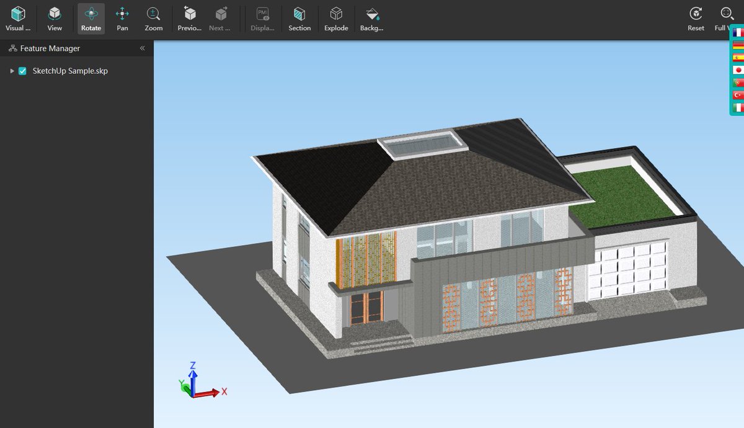Switch language with the Italian flag
The height and width of the screenshot is (428, 744).
pyautogui.click(x=738, y=107)
